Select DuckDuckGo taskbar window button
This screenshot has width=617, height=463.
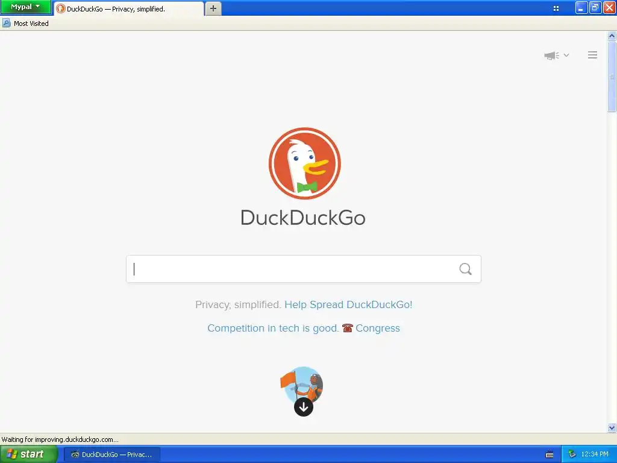(x=111, y=455)
